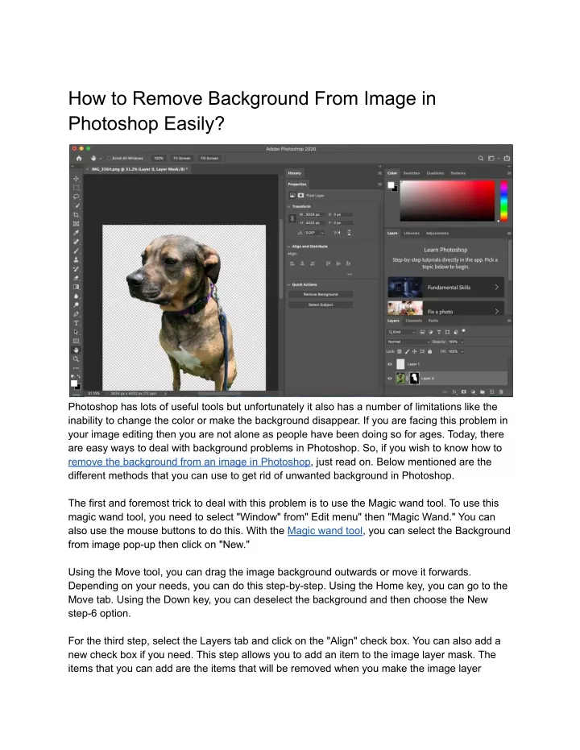Select the Brush tool
Viewport: 580px width, 750px height.
tap(76, 251)
